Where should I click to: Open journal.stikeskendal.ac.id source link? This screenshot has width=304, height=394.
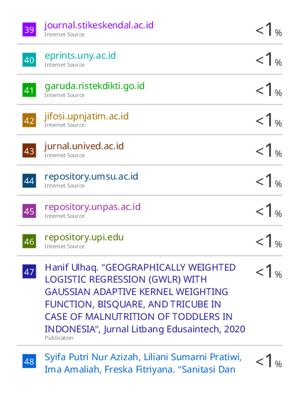coord(99,25)
